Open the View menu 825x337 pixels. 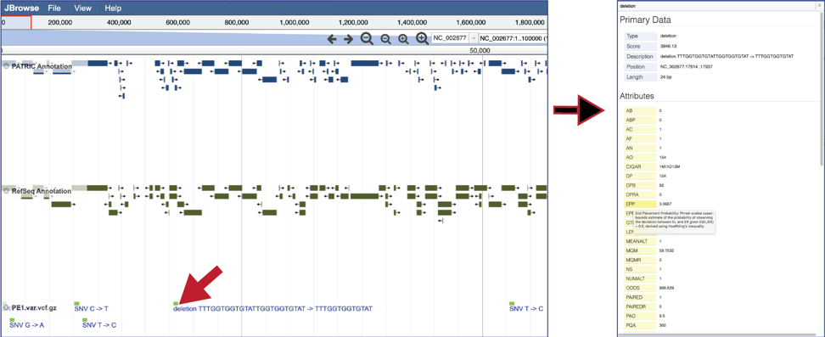coord(82,8)
